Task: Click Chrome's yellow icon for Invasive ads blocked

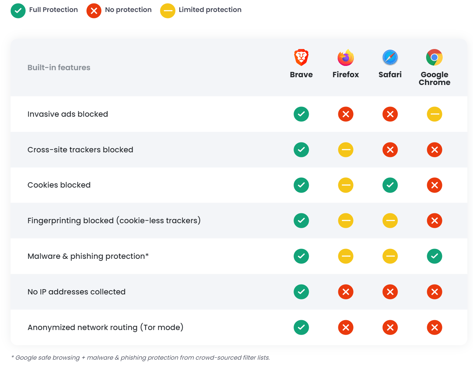Action: click(x=435, y=114)
